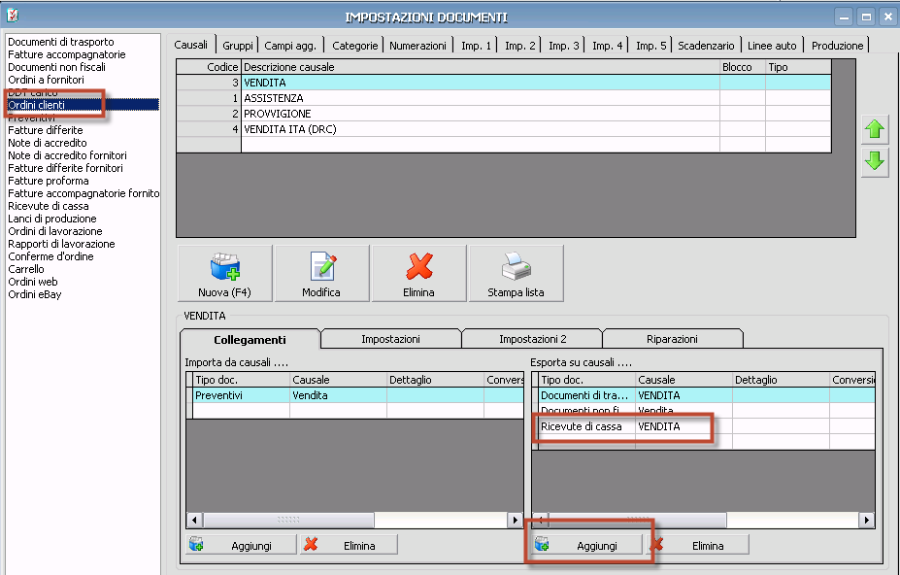The width and height of the screenshot is (900, 575).
Task: Select the Preventivi row in Importa da causali
Action: [x=354, y=395]
